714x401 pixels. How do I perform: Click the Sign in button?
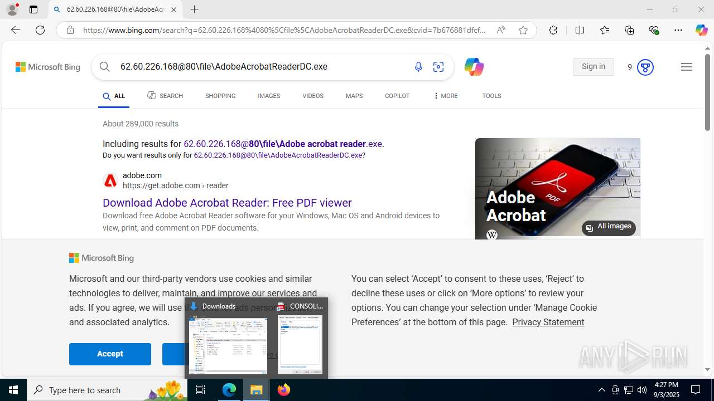pyautogui.click(x=594, y=67)
